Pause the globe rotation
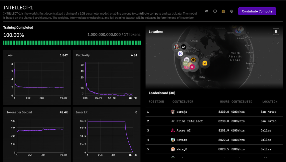This screenshot has height=162, width=286. pyautogui.click(x=276, y=32)
